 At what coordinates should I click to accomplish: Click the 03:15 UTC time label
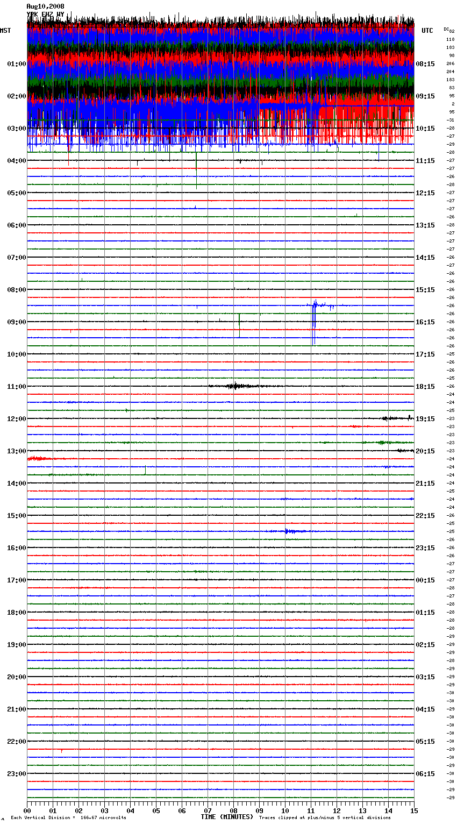(x=425, y=677)
